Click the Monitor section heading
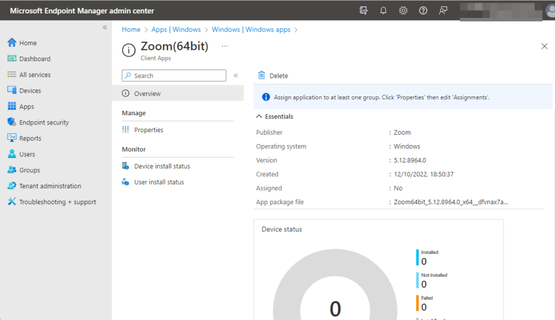Viewport: 555px width, 320px height. click(134, 149)
